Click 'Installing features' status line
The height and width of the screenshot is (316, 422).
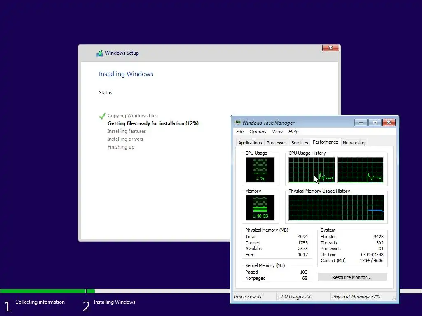(x=127, y=131)
